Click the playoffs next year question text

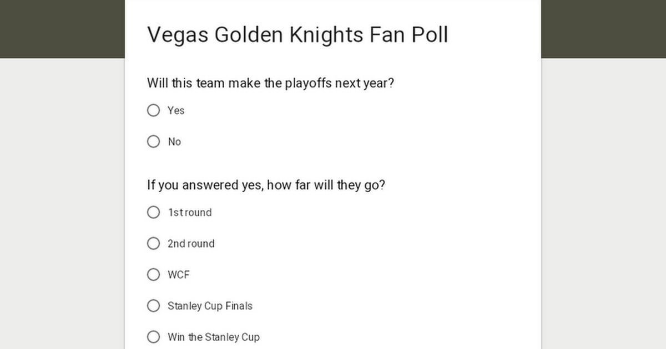[270, 84]
